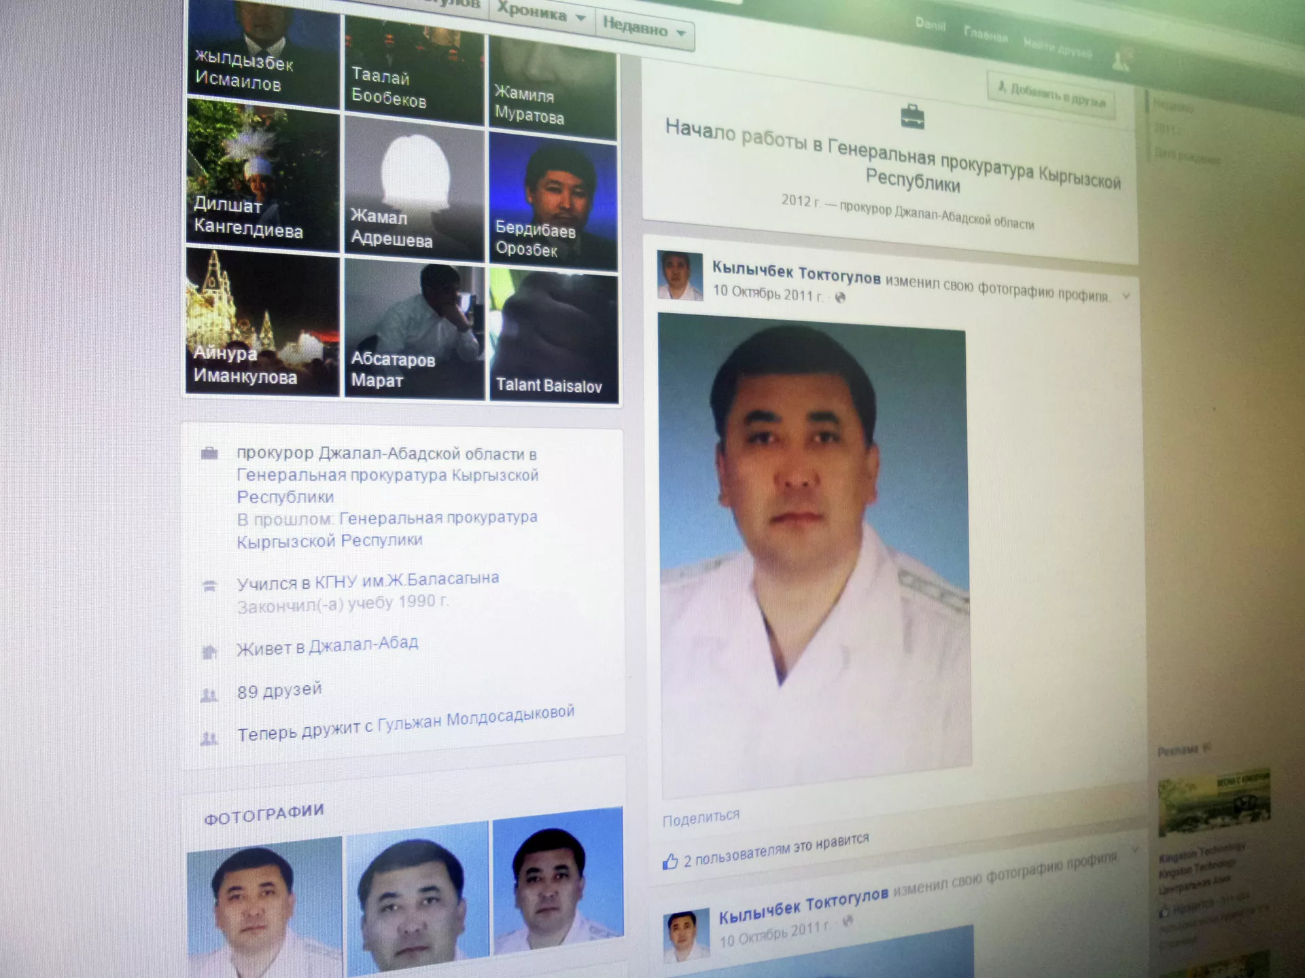This screenshot has width=1305, height=978.
Task: Click the briefcase icon above the work milestone
Action: coord(912,116)
